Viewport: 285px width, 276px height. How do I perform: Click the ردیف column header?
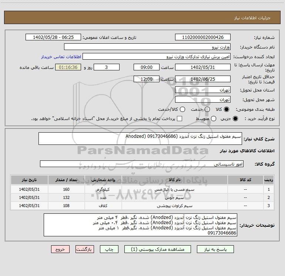[269, 180]
